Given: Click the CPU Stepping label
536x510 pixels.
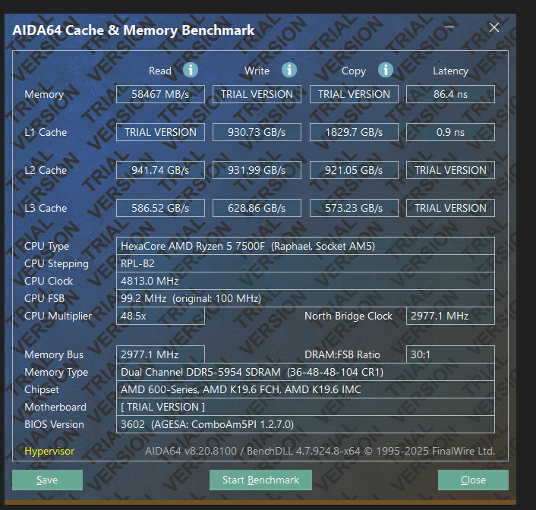Looking at the screenshot, I should 56,263.
